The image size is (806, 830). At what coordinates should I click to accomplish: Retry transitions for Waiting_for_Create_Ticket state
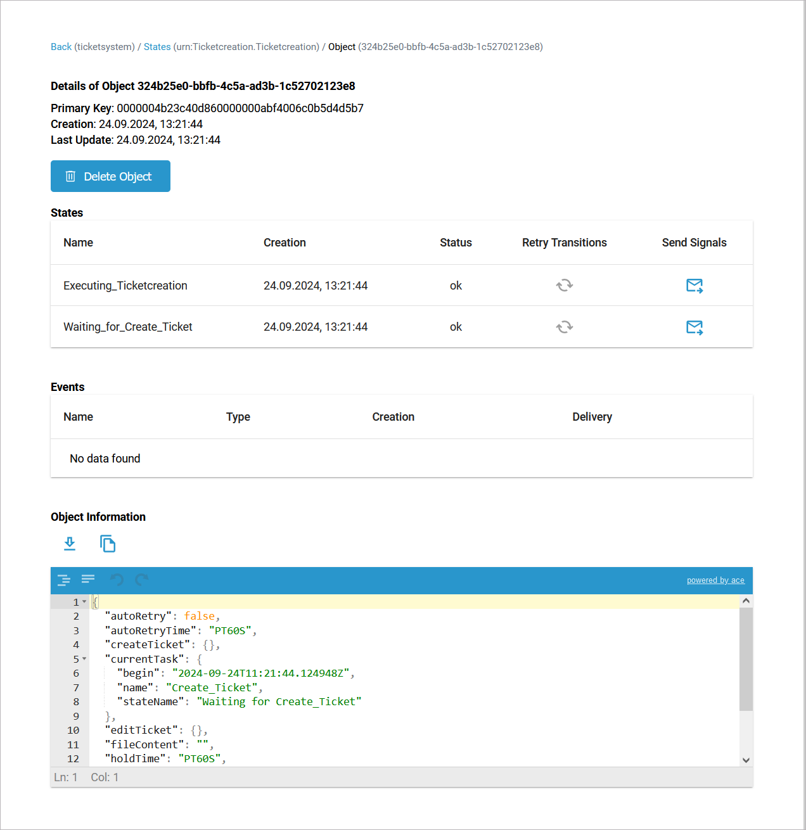[564, 327]
